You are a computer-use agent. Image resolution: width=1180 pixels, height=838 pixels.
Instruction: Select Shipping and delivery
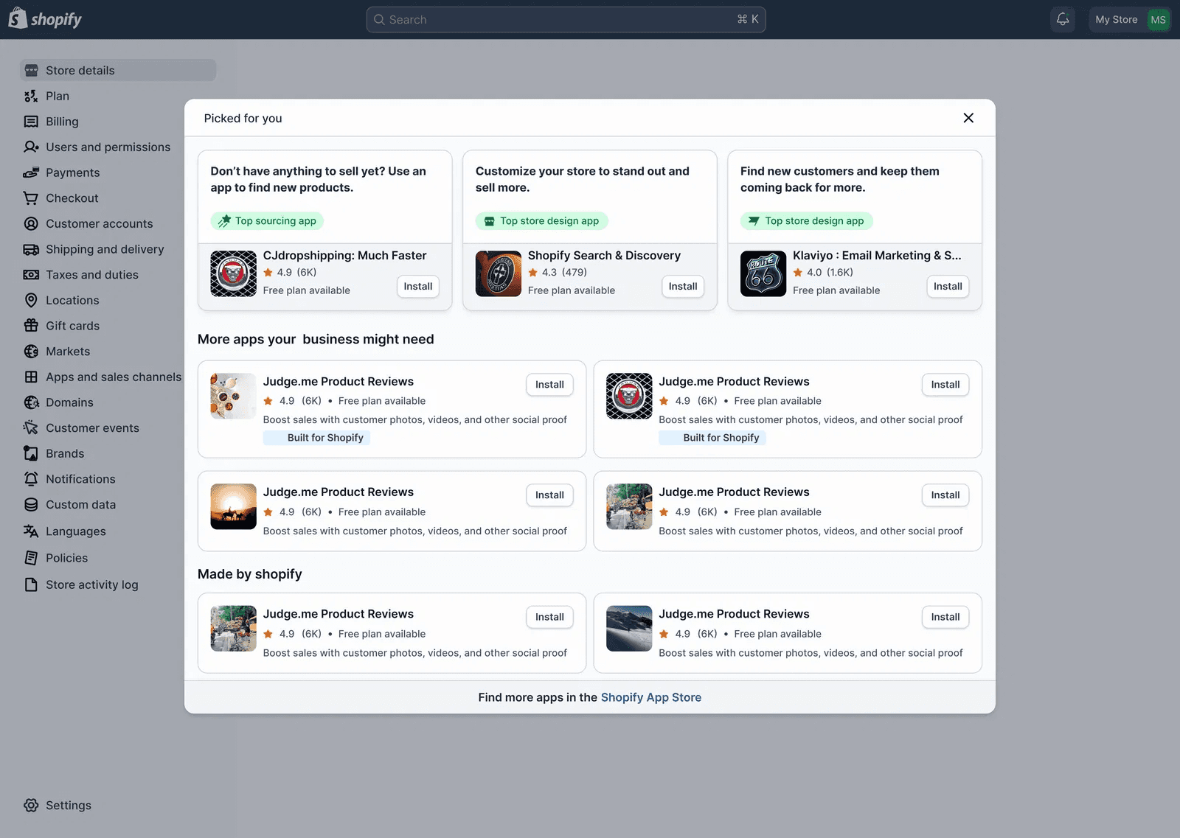(x=105, y=249)
